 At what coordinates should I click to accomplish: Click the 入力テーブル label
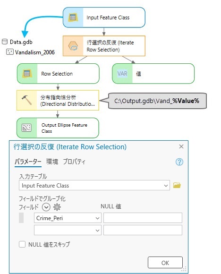click(33, 176)
